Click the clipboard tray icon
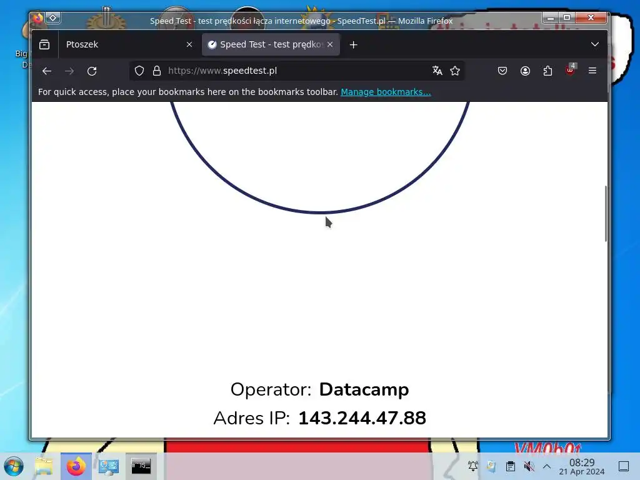This screenshot has height=480, width=640. click(510, 466)
